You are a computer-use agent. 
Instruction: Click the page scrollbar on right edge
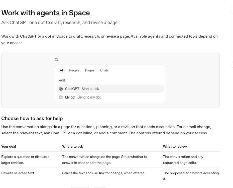(x=232, y=10)
